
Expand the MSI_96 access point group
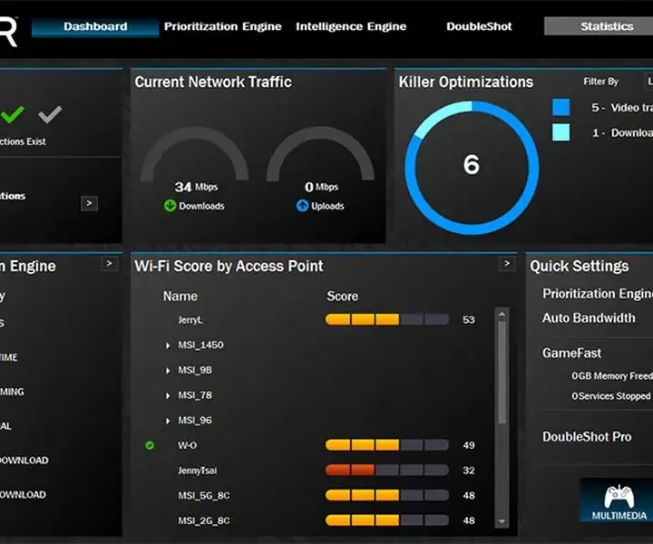pyautogui.click(x=168, y=421)
